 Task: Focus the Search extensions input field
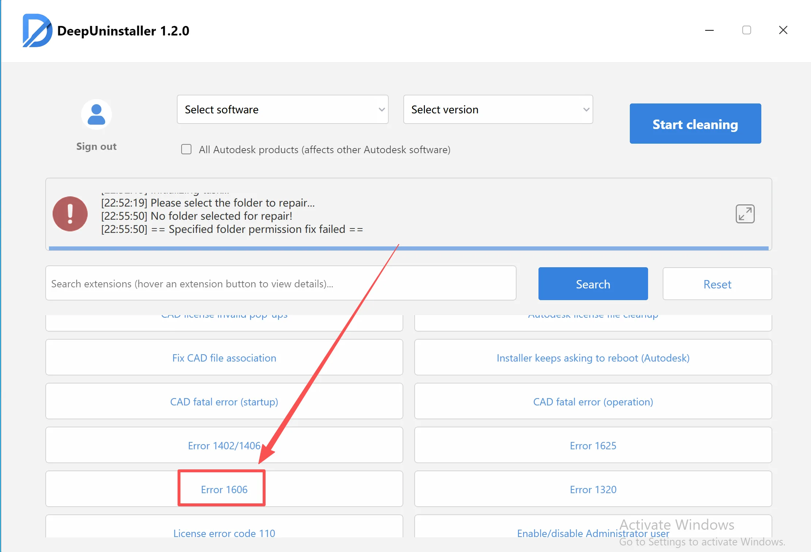pyautogui.click(x=281, y=284)
